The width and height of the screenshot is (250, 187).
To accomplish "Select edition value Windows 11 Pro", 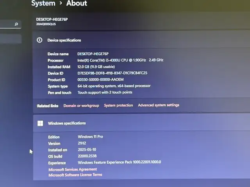I will click(x=90, y=137).
